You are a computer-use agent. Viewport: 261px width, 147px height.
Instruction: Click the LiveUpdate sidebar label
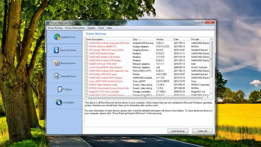(68, 102)
